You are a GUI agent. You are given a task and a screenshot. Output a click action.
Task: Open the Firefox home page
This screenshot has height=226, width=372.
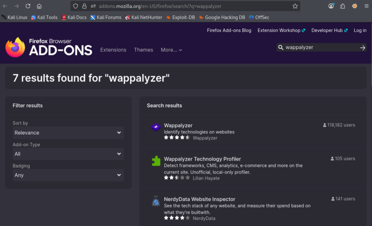pyautogui.click(x=39, y=6)
